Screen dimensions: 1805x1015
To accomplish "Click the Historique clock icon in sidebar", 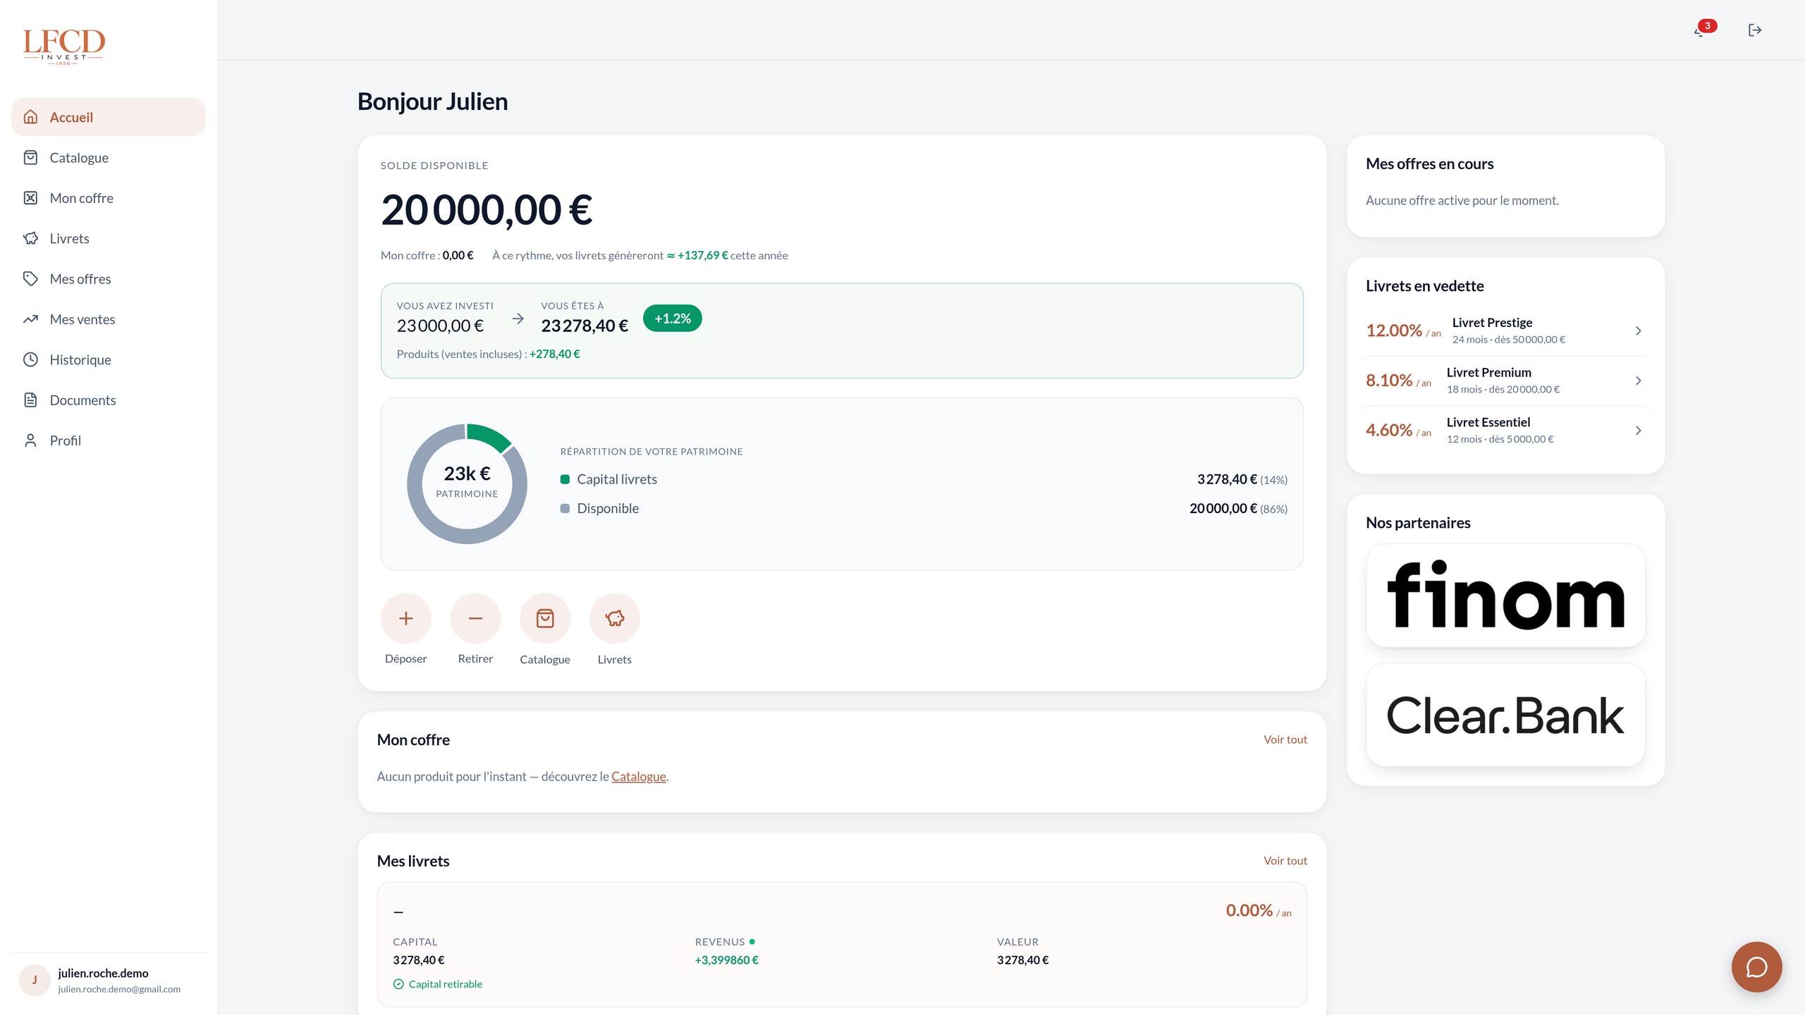I will (30, 359).
